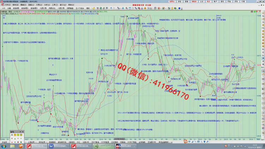This screenshot has height=149, width=265.
Task: Click the 帐户 button in title bar
Action: 216,1
